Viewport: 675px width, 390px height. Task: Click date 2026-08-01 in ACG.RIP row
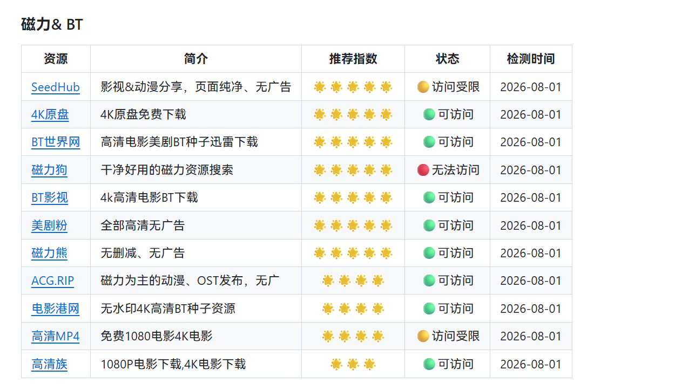tap(531, 280)
